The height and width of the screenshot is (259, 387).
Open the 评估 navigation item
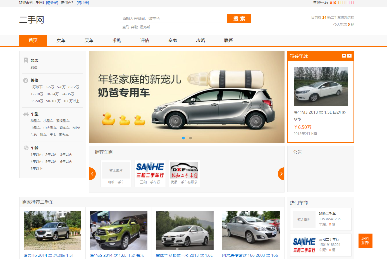point(145,40)
